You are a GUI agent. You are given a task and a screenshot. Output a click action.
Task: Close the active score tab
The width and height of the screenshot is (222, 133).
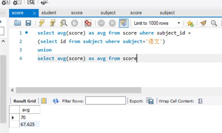(34, 13)
